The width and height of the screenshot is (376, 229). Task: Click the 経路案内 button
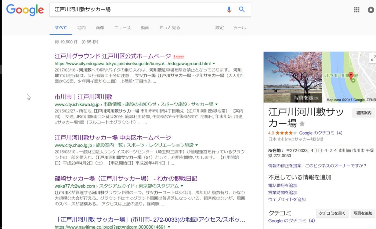point(364,113)
